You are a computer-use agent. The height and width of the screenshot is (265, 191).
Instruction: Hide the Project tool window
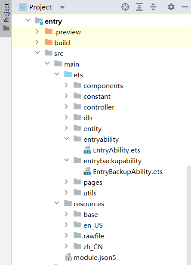tap(185, 7)
